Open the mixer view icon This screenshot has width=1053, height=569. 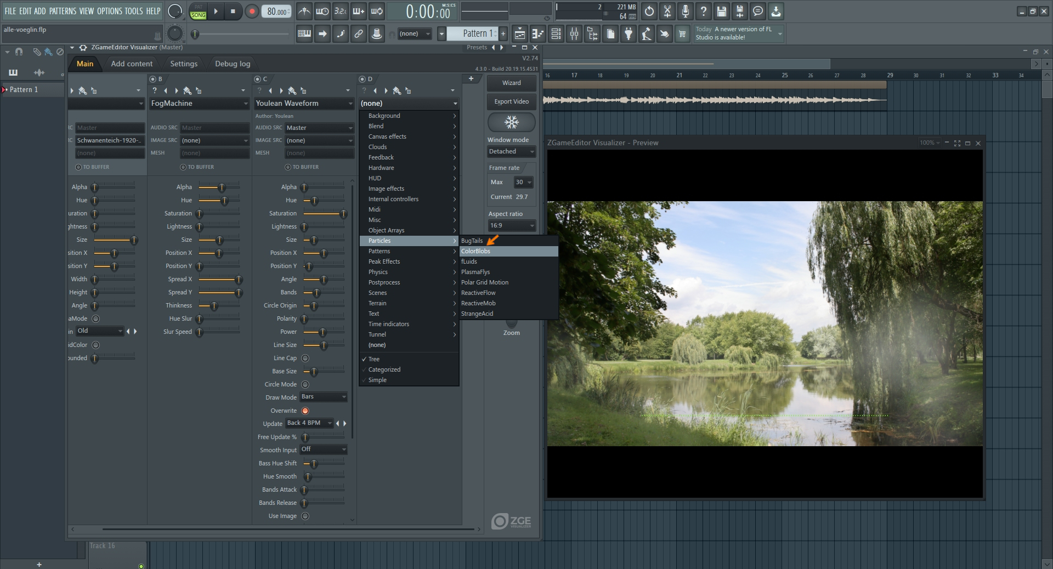pos(574,34)
